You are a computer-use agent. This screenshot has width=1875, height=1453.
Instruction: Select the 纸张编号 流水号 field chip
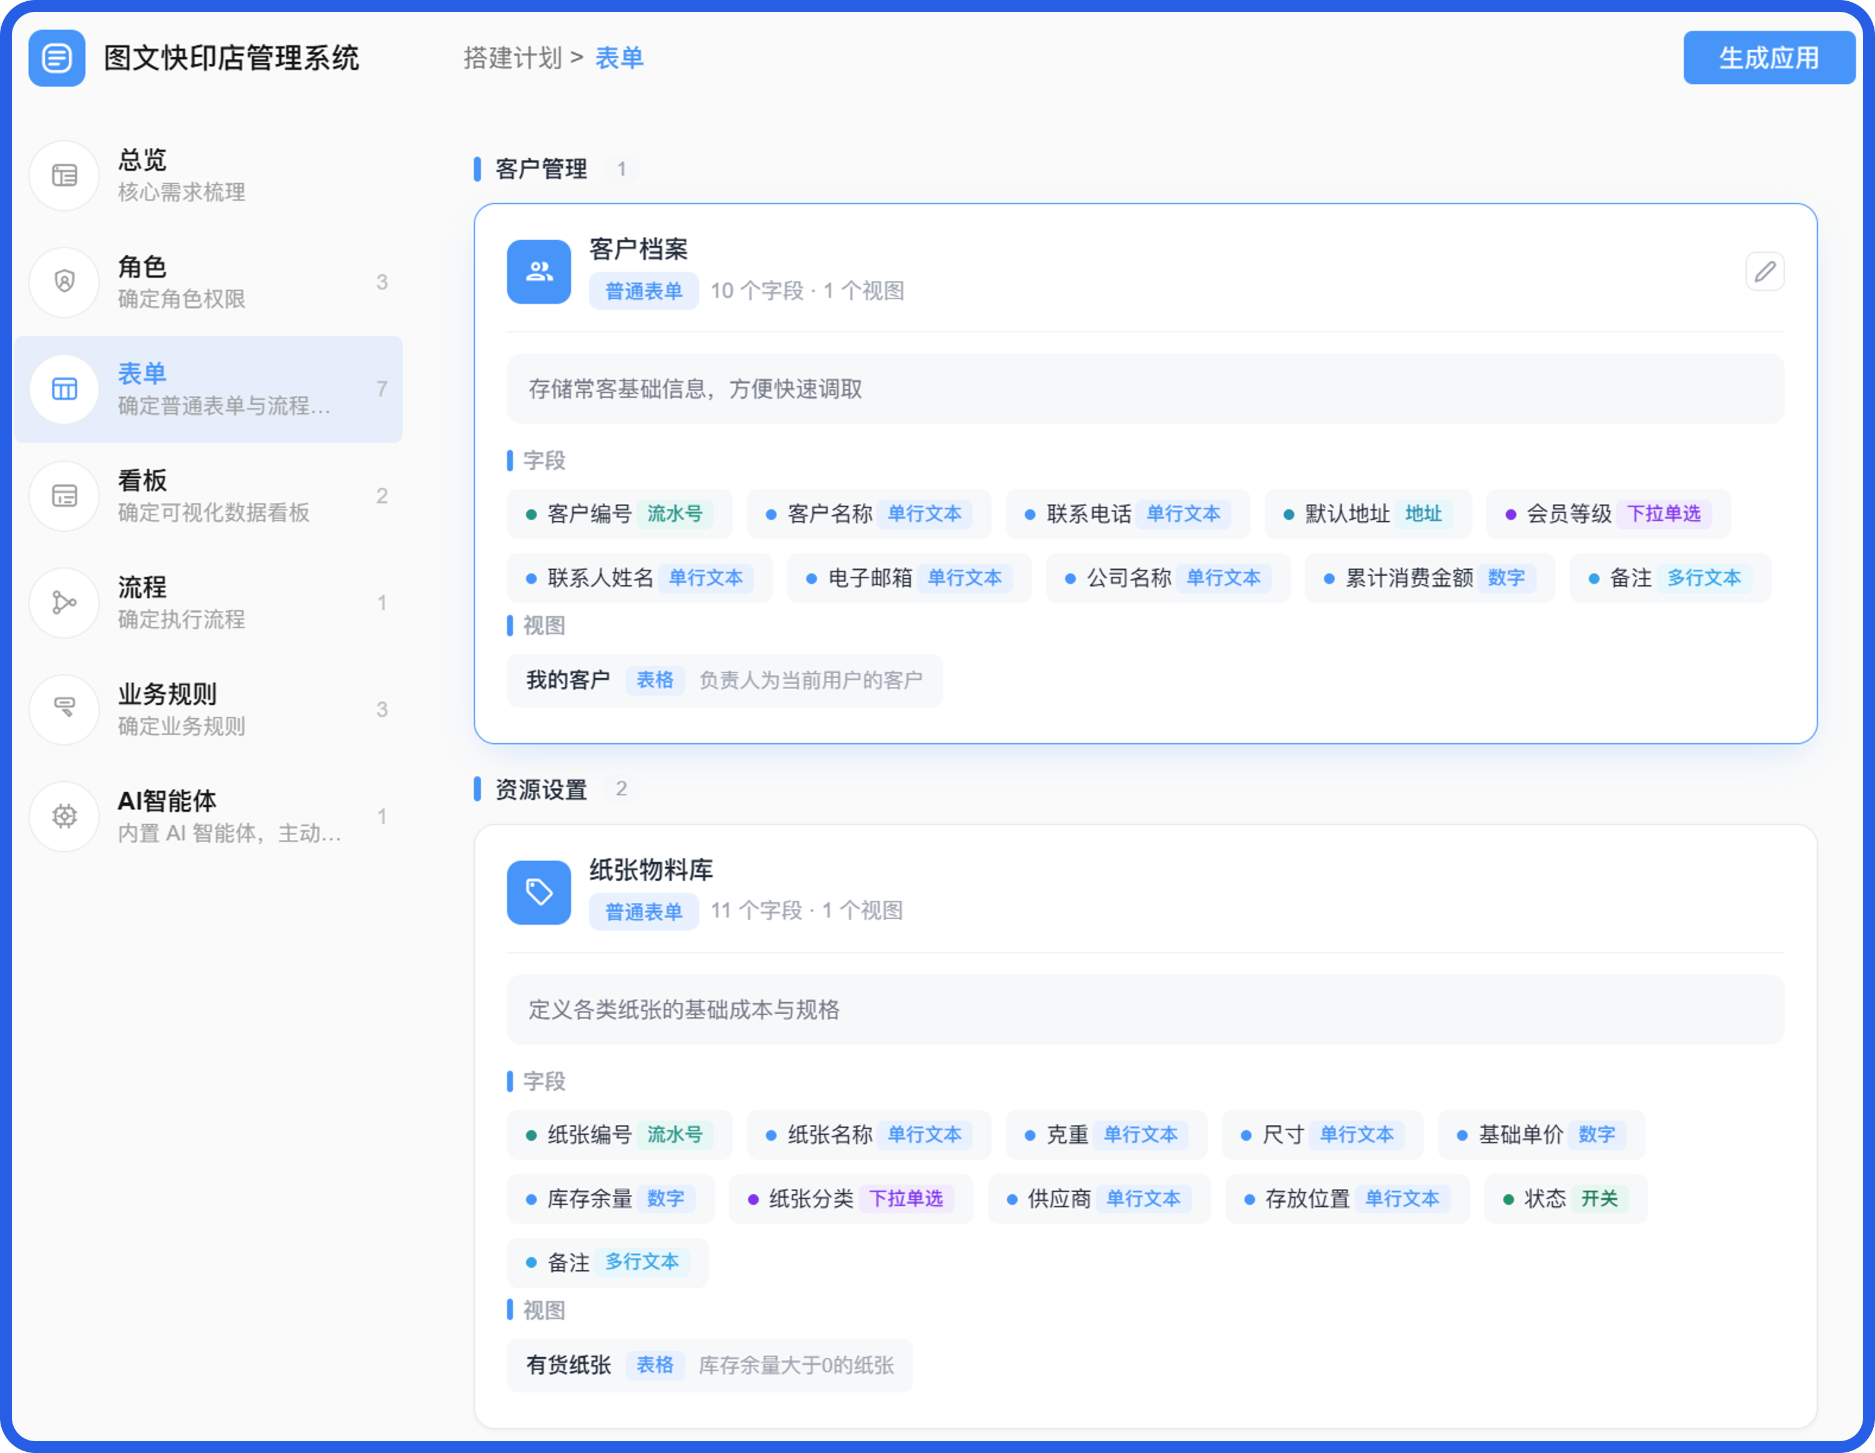(619, 1134)
